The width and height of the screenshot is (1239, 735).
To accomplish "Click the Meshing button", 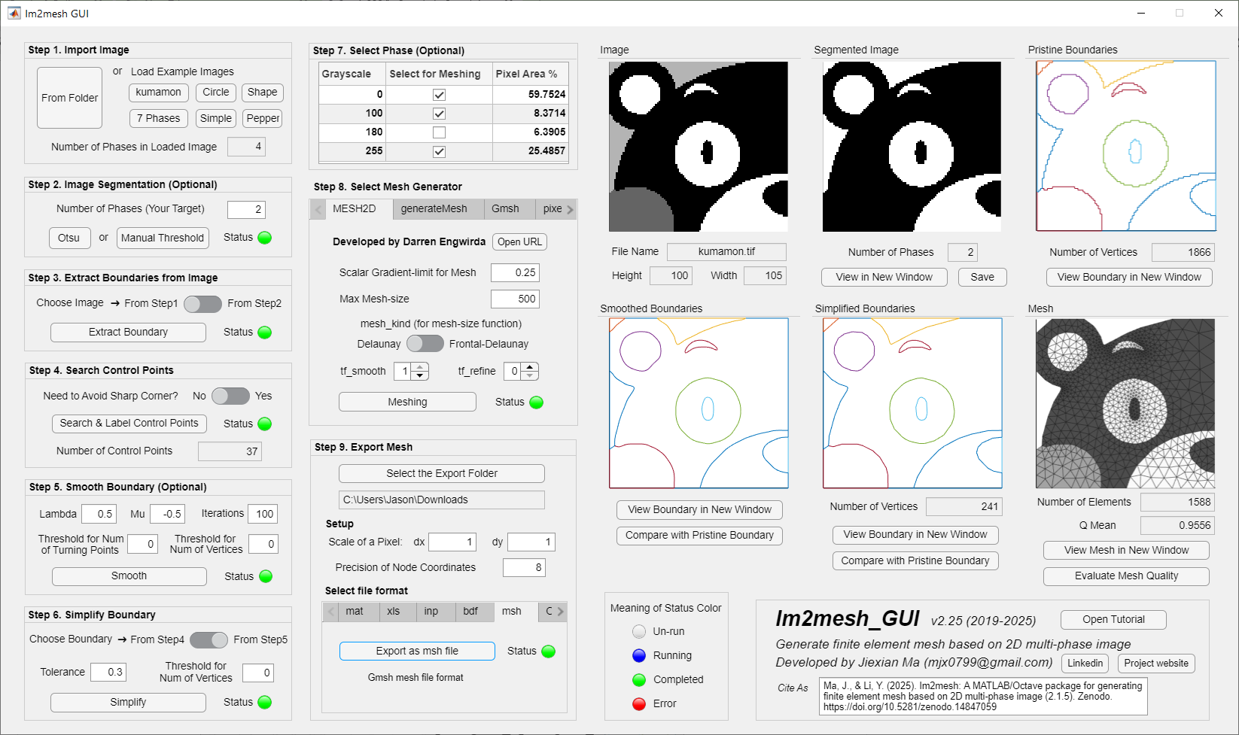I will pyautogui.click(x=407, y=402).
